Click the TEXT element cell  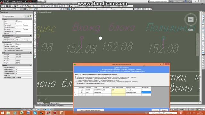pyautogui.click(x=89, y=92)
